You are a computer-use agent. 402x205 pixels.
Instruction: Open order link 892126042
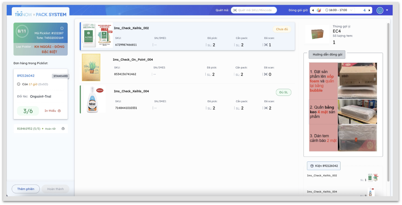(x=26, y=76)
